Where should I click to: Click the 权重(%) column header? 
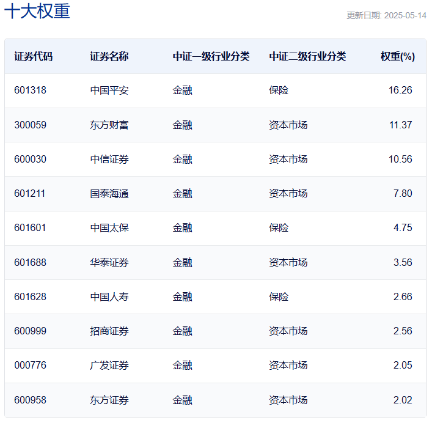click(x=398, y=56)
